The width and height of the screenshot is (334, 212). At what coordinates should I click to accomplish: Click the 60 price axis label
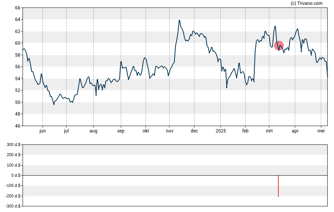coord(18,43)
